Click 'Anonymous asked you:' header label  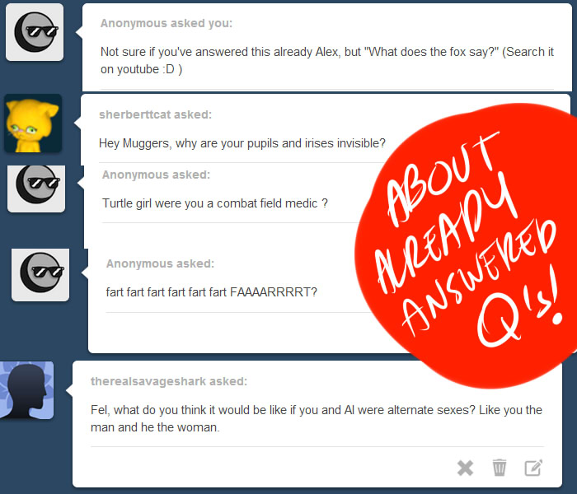pyautogui.click(x=167, y=23)
